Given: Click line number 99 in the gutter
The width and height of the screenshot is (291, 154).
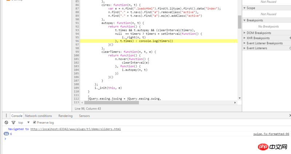Looking at the screenshot, I should pos(77,52).
